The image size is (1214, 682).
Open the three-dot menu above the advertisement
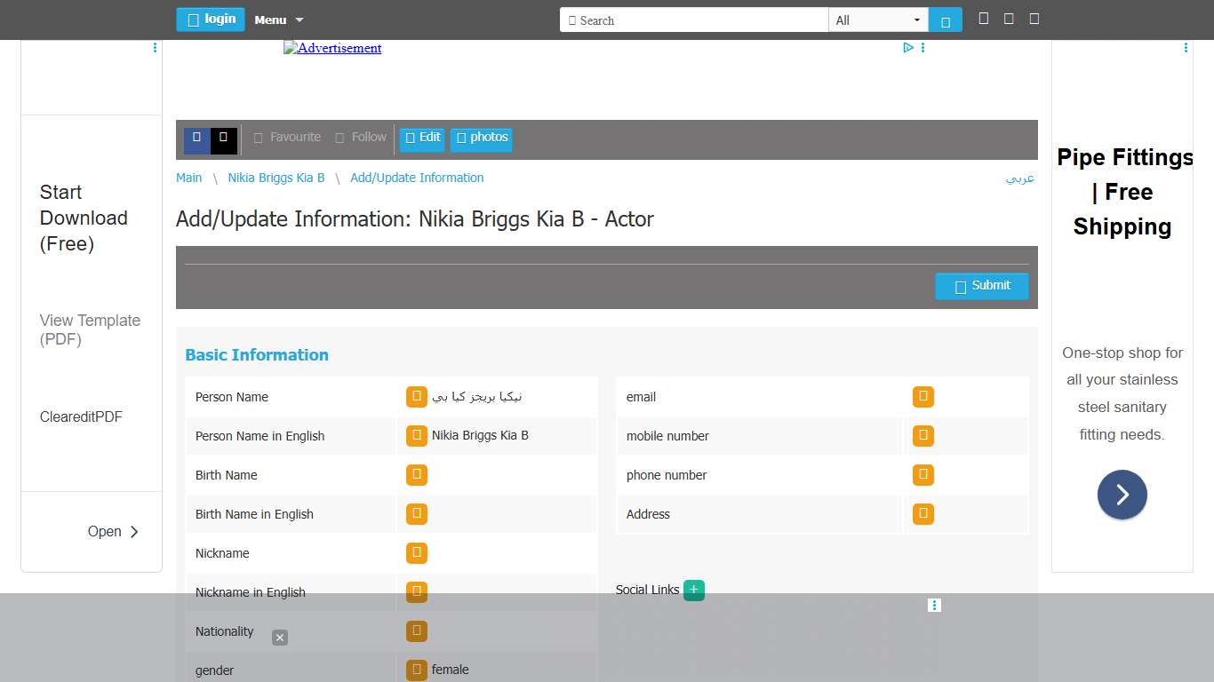tap(922, 47)
